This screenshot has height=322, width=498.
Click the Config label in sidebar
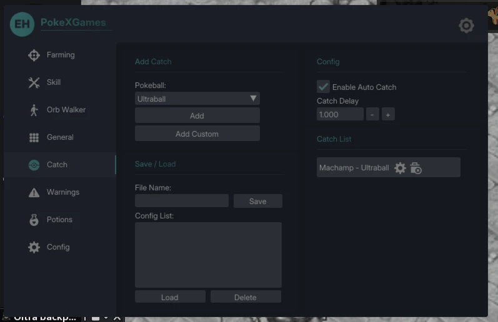tap(58, 247)
